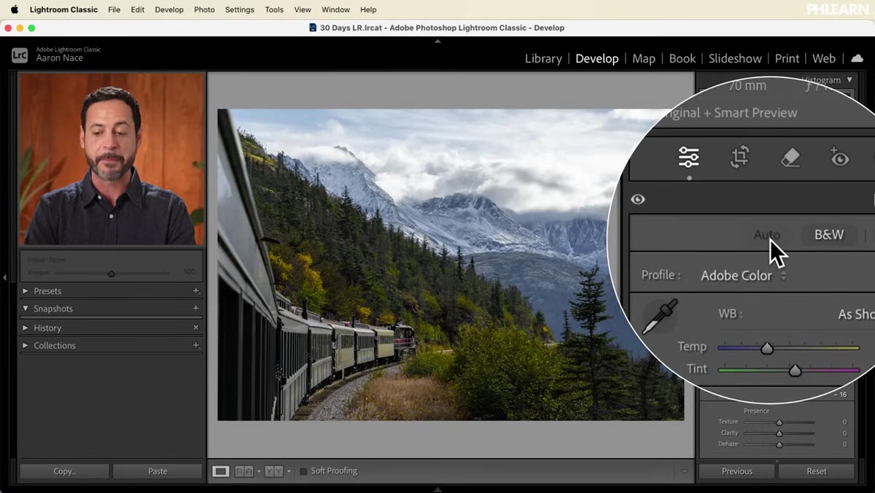Viewport: 875px width, 493px height.
Task: Expand the Presets panel
Action: click(x=26, y=291)
